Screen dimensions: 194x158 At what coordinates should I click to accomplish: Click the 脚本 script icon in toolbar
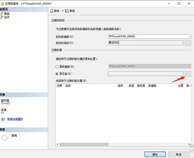tap(51, 11)
